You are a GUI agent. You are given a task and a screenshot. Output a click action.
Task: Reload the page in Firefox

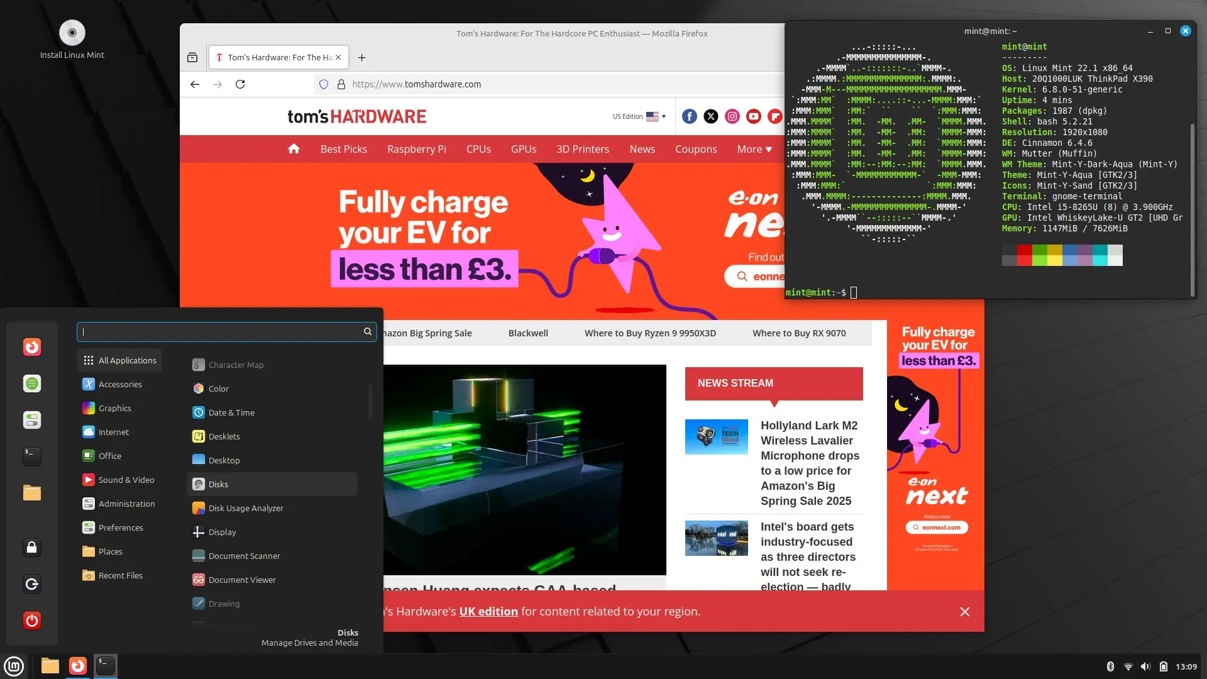[240, 84]
